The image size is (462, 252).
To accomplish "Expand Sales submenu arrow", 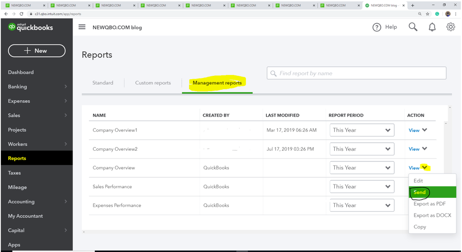I will (66, 115).
